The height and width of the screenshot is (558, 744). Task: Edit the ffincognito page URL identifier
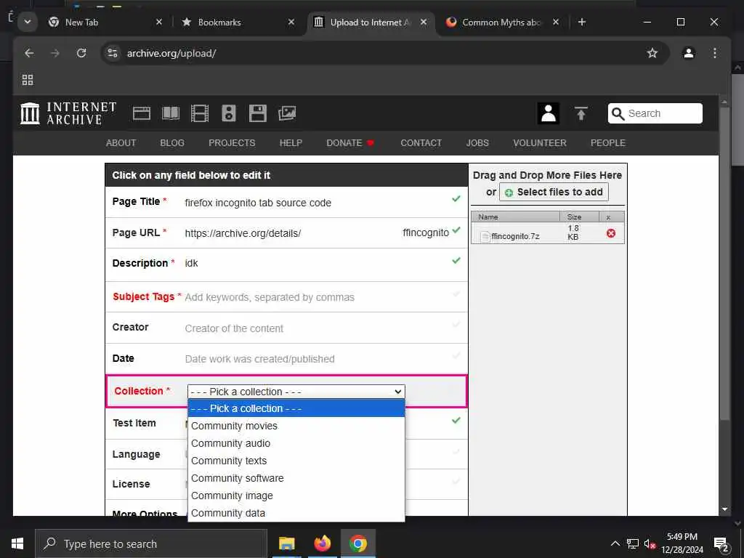pyautogui.click(x=426, y=233)
